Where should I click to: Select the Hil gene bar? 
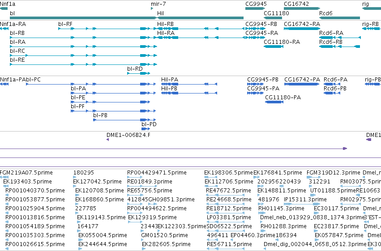pos(200,18)
